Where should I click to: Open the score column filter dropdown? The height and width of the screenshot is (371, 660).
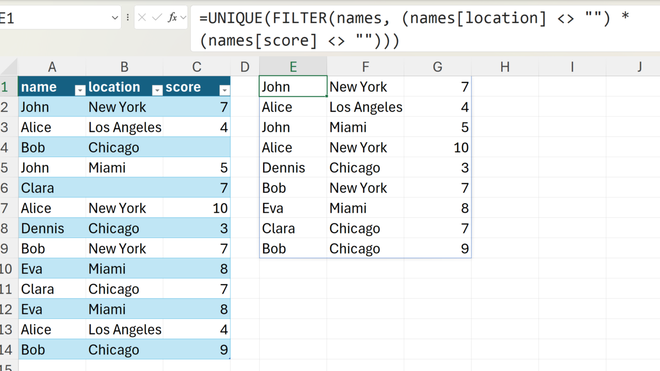224,90
